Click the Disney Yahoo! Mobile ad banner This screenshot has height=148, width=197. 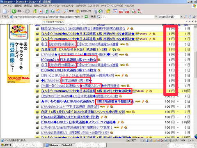[18, 54]
